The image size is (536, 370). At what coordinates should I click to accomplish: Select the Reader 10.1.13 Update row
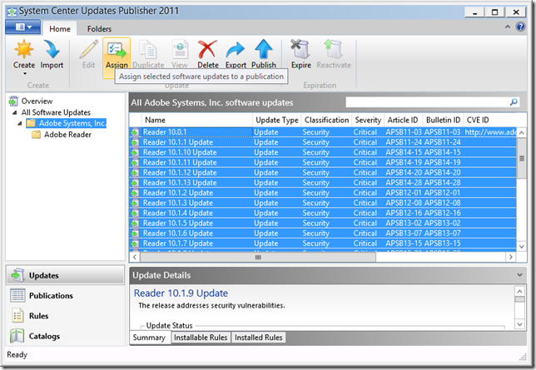[323, 183]
